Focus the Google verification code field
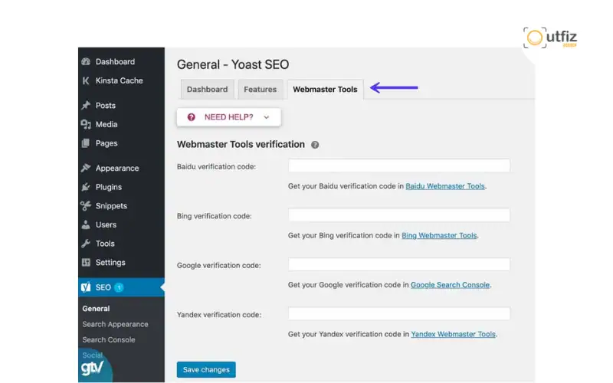The width and height of the screenshot is (613, 383). coord(399,264)
